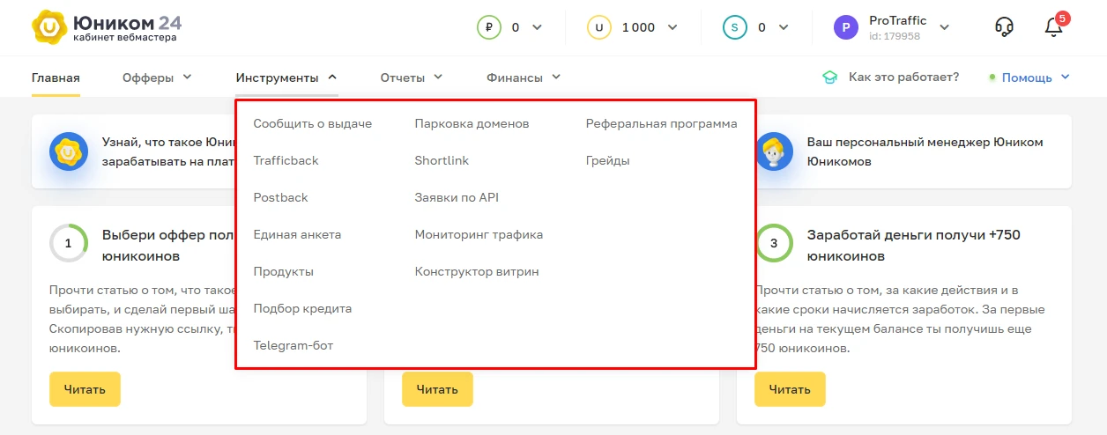The height and width of the screenshot is (435, 1107).
Task: Select Telegram-бот in the menu
Action: [293, 345]
